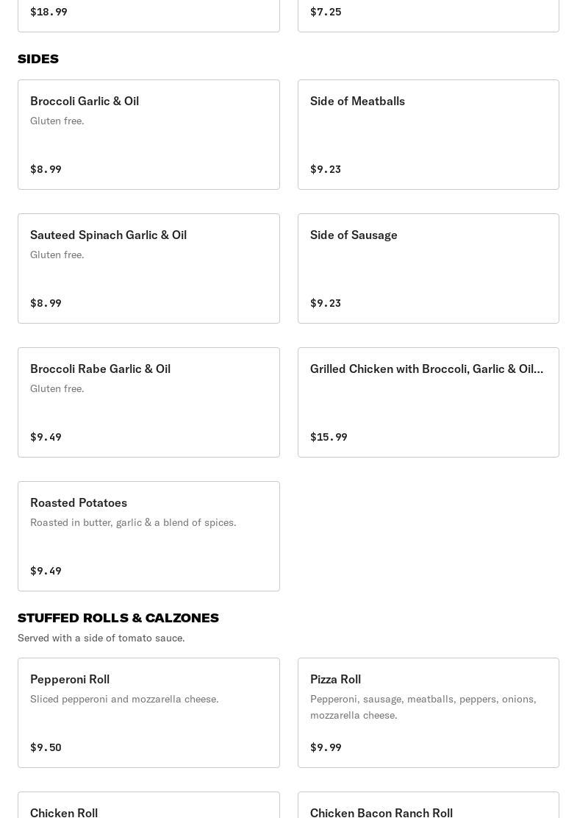Select the Side of Meatballs card

tap(428, 135)
